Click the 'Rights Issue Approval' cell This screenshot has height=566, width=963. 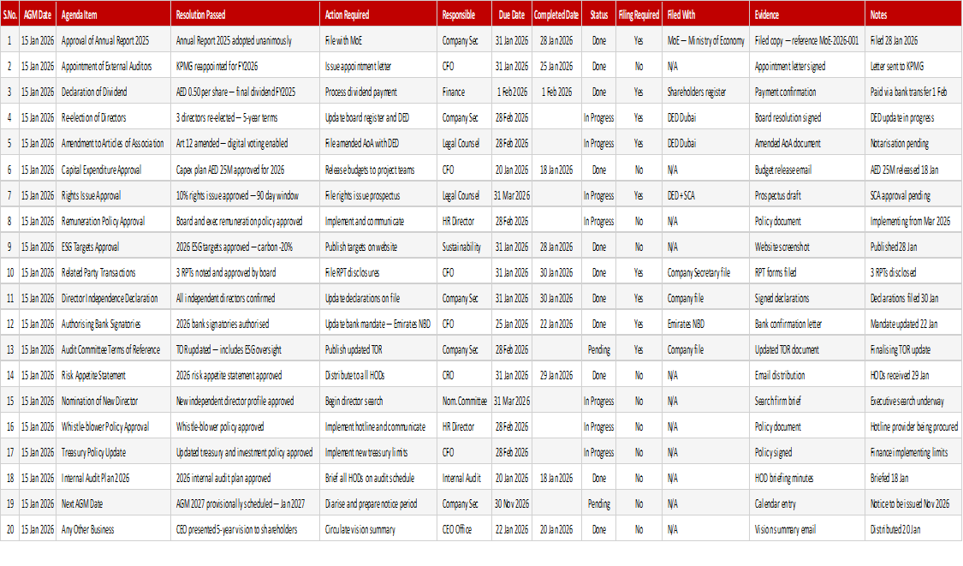[x=113, y=195]
